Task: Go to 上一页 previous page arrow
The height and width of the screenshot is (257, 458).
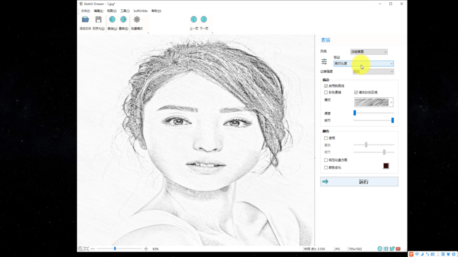Action: [x=194, y=19]
